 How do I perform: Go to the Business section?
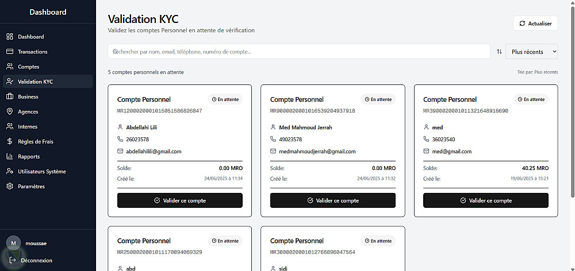click(x=28, y=96)
